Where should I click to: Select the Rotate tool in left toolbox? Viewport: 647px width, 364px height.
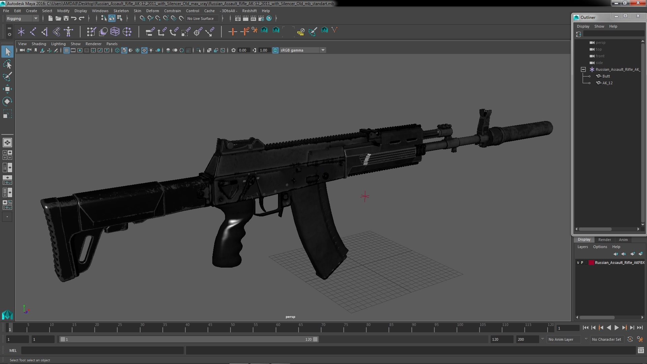(7, 101)
